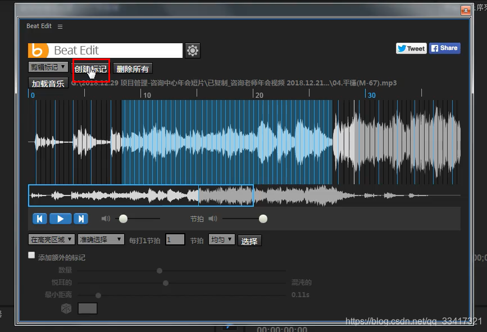Screen dimensions: 487x332
Task: Open the 在高亮区域 dropdown
Action: pyautogui.click(x=52, y=239)
